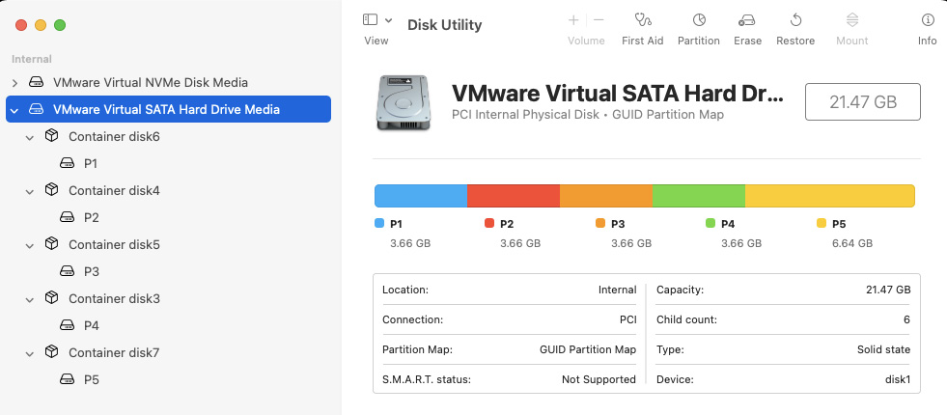Open the Info panel
Viewport: 947px width, 415px height.
pyautogui.click(x=927, y=20)
